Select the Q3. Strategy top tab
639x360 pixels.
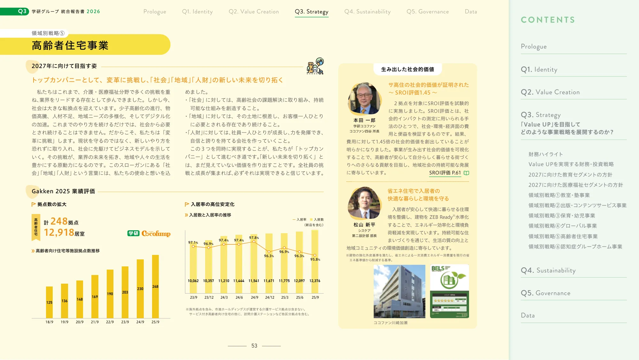[x=312, y=11]
